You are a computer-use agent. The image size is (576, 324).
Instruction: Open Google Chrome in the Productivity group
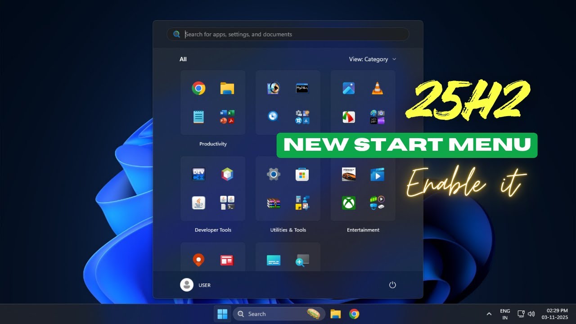(198, 88)
